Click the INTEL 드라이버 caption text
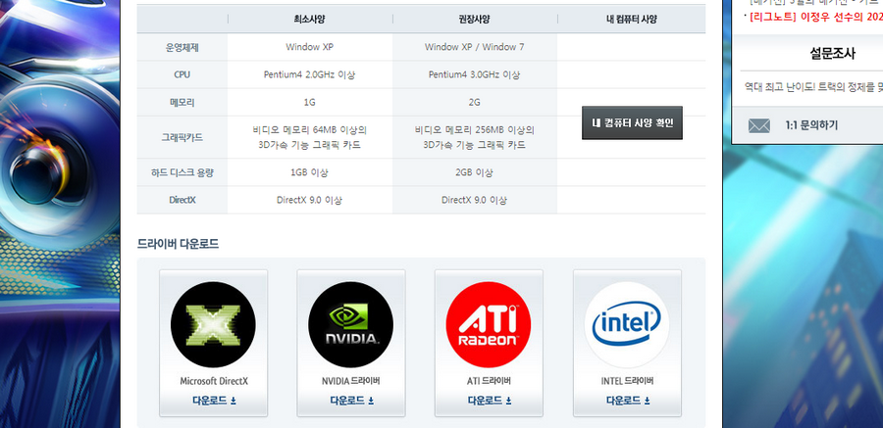Viewport: 883px width, 428px height. pos(627,381)
